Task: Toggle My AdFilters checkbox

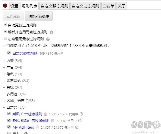Action: [x=9, y=127]
